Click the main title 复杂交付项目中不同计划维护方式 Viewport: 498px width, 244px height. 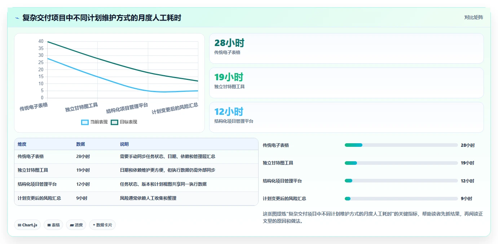102,18
